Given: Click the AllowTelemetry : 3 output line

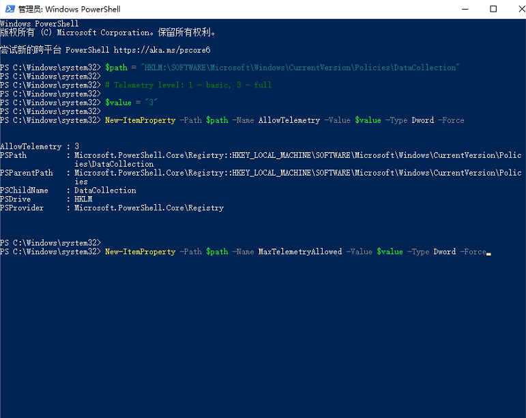Looking at the screenshot, I should pos(40,147).
